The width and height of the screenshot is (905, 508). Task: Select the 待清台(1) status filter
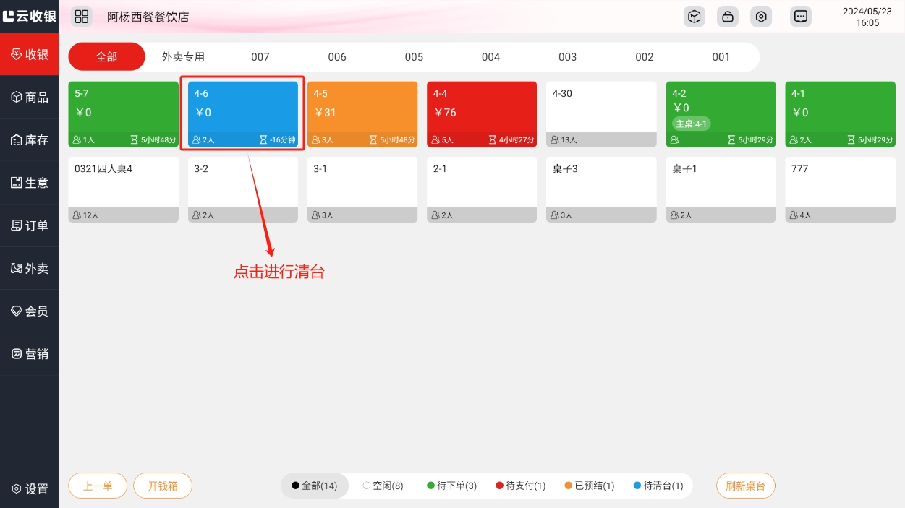658,486
